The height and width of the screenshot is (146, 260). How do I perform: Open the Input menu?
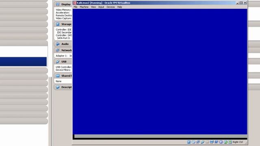(101, 7)
